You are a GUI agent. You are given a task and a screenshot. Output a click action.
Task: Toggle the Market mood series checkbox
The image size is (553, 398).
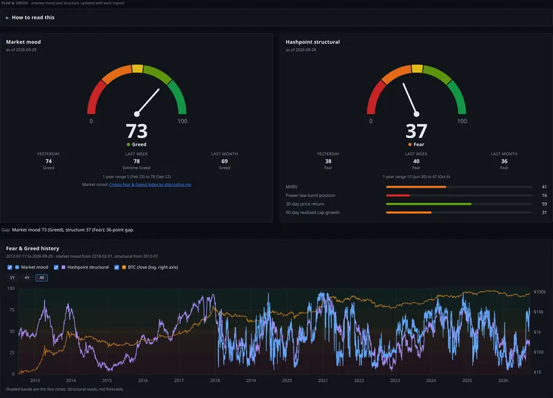click(x=10, y=267)
